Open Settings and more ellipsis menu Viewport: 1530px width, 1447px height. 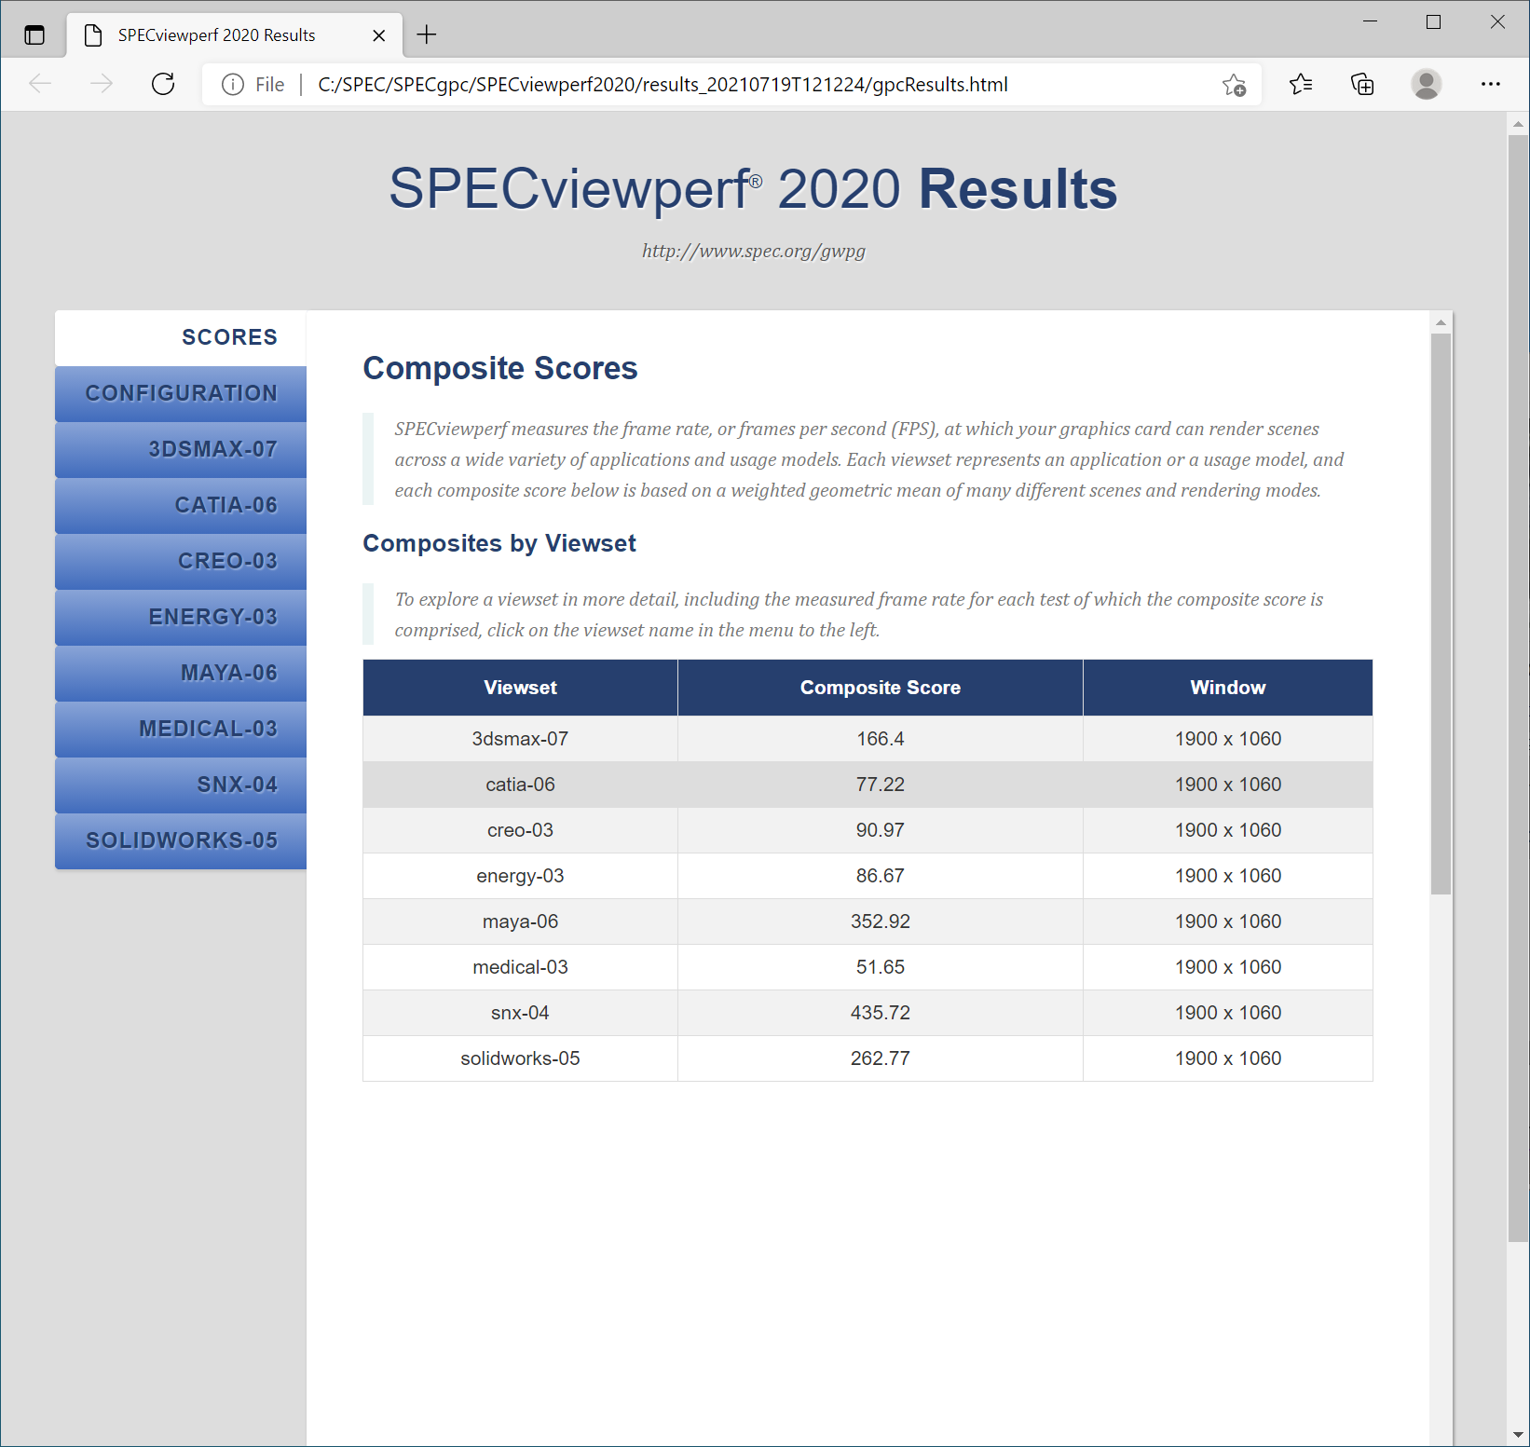[1490, 84]
